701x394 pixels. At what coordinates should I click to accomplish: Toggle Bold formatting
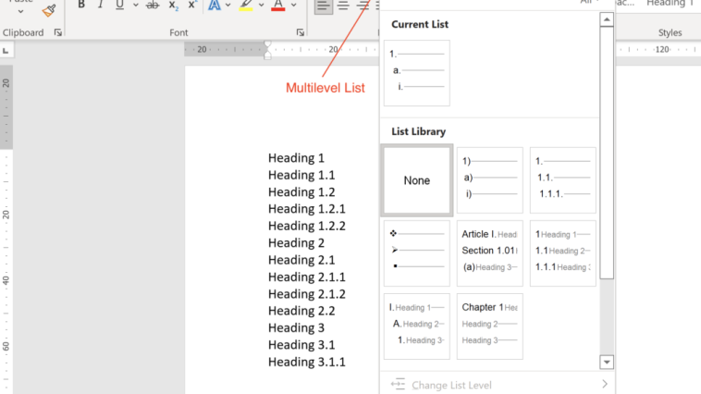(x=81, y=5)
